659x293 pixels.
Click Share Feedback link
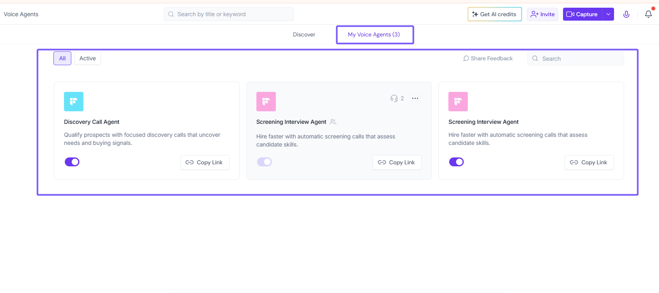(488, 58)
